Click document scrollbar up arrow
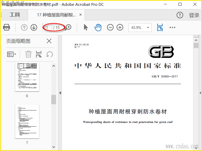Viewport: 202px width, 151px height. tap(196, 40)
